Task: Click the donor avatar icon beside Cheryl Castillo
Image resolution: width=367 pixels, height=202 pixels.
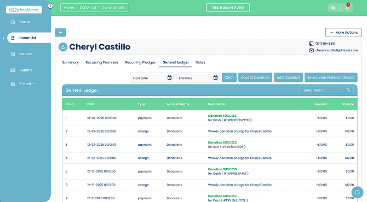Action: point(63,46)
